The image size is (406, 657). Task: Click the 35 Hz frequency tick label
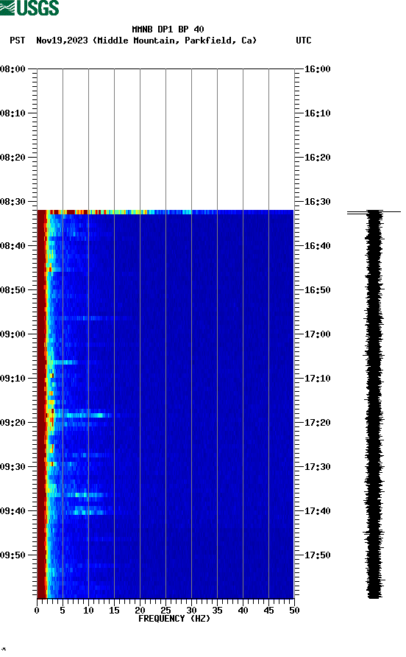click(217, 611)
